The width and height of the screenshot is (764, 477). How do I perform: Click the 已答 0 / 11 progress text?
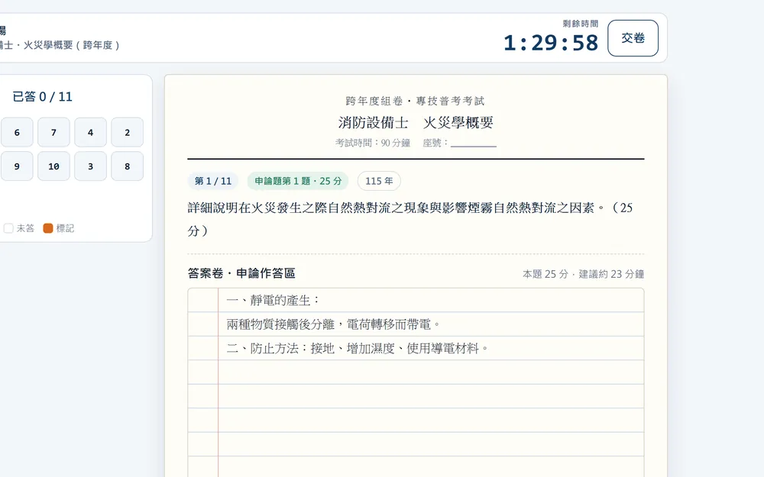tap(42, 97)
